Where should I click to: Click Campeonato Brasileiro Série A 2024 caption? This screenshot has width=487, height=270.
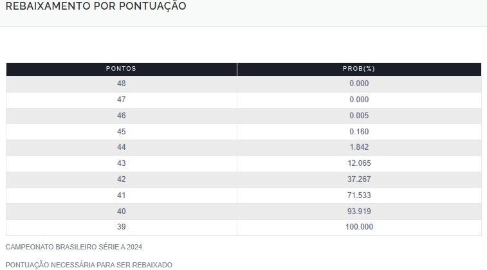tap(74, 248)
